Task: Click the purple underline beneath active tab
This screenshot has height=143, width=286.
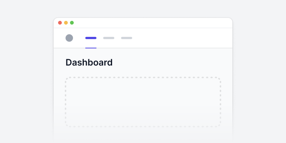Action: 91,48
